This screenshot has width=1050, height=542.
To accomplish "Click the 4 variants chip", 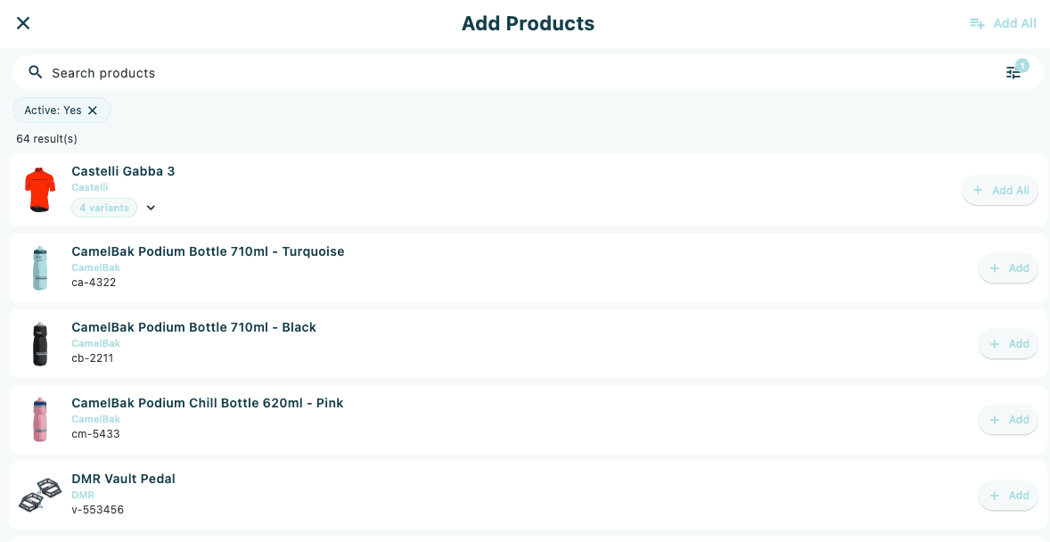I will pos(104,208).
